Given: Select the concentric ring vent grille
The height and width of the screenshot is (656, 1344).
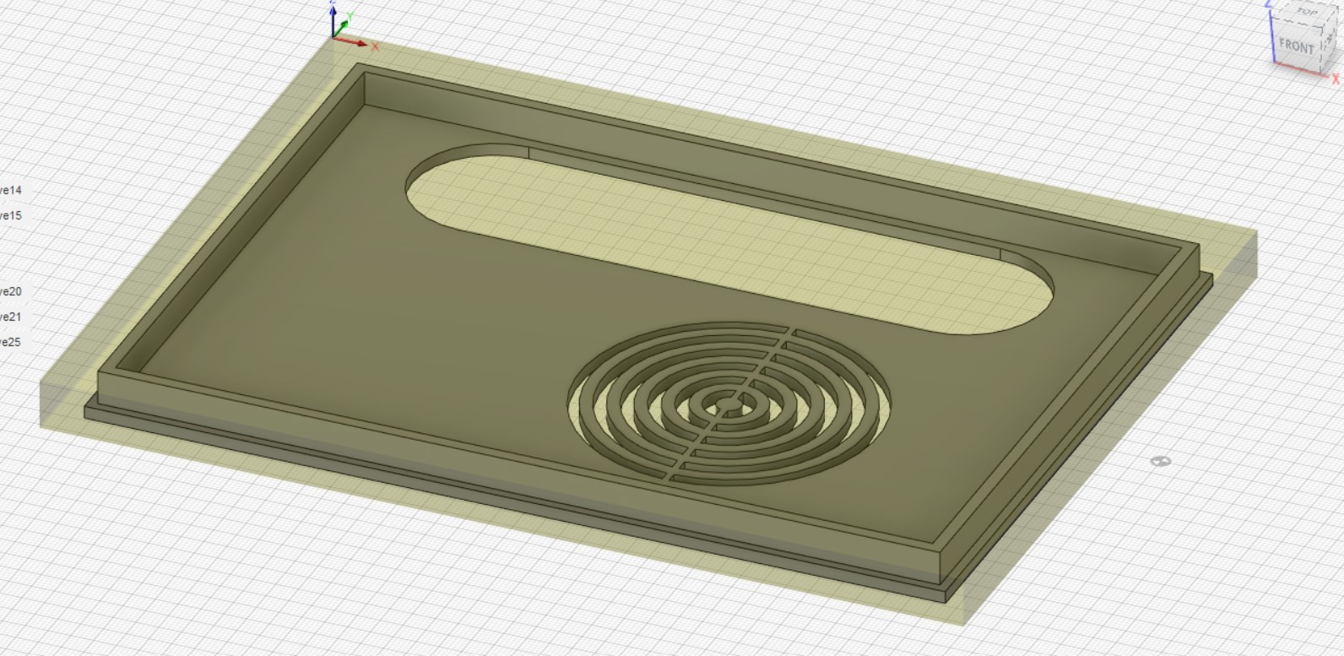Looking at the screenshot, I should click(729, 404).
